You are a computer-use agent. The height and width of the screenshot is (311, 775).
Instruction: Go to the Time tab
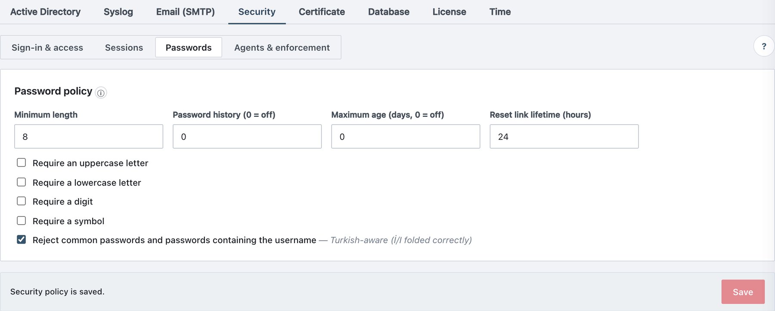coord(500,12)
